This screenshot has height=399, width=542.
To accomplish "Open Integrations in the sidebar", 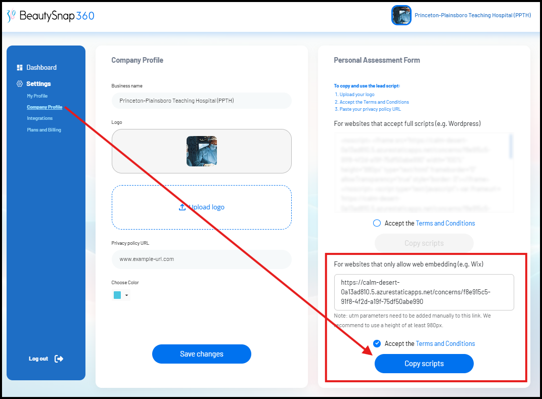I will point(40,118).
